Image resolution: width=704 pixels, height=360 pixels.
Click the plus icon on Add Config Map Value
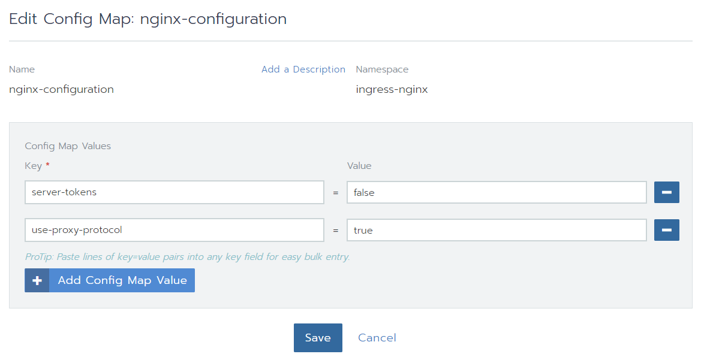click(37, 280)
